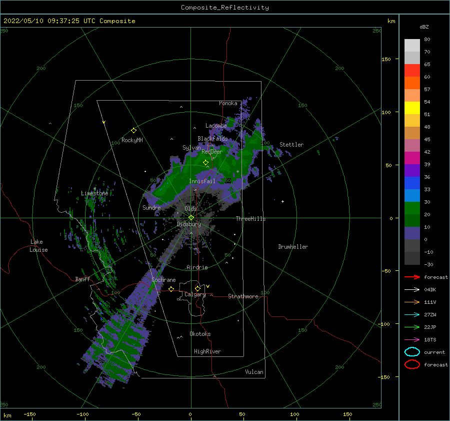
Task: Click the Sylvan town label
Action: (191, 148)
